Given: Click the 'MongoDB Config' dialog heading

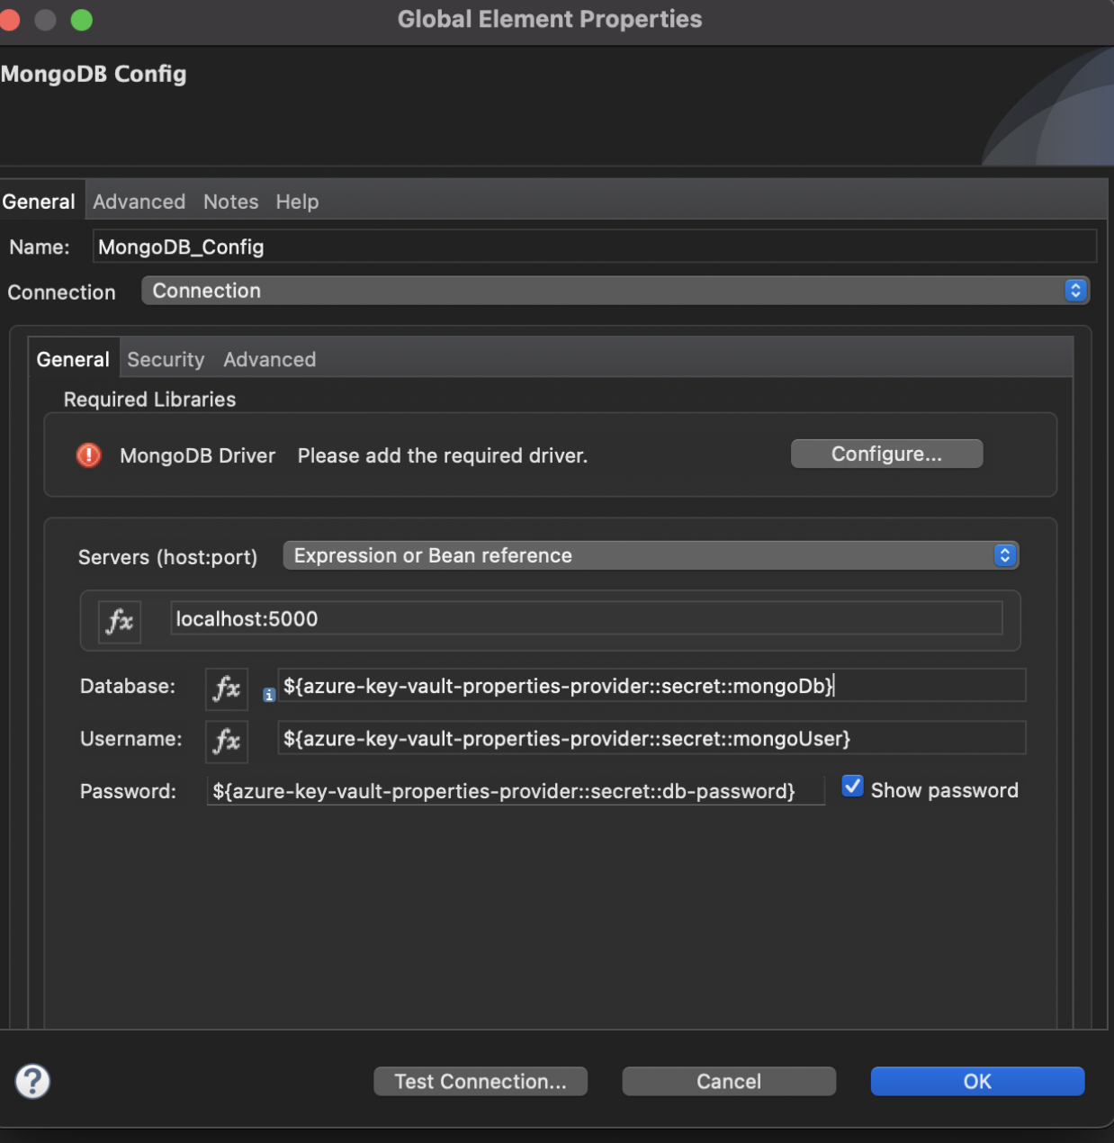Looking at the screenshot, I should pyautogui.click(x=94, y=74).
